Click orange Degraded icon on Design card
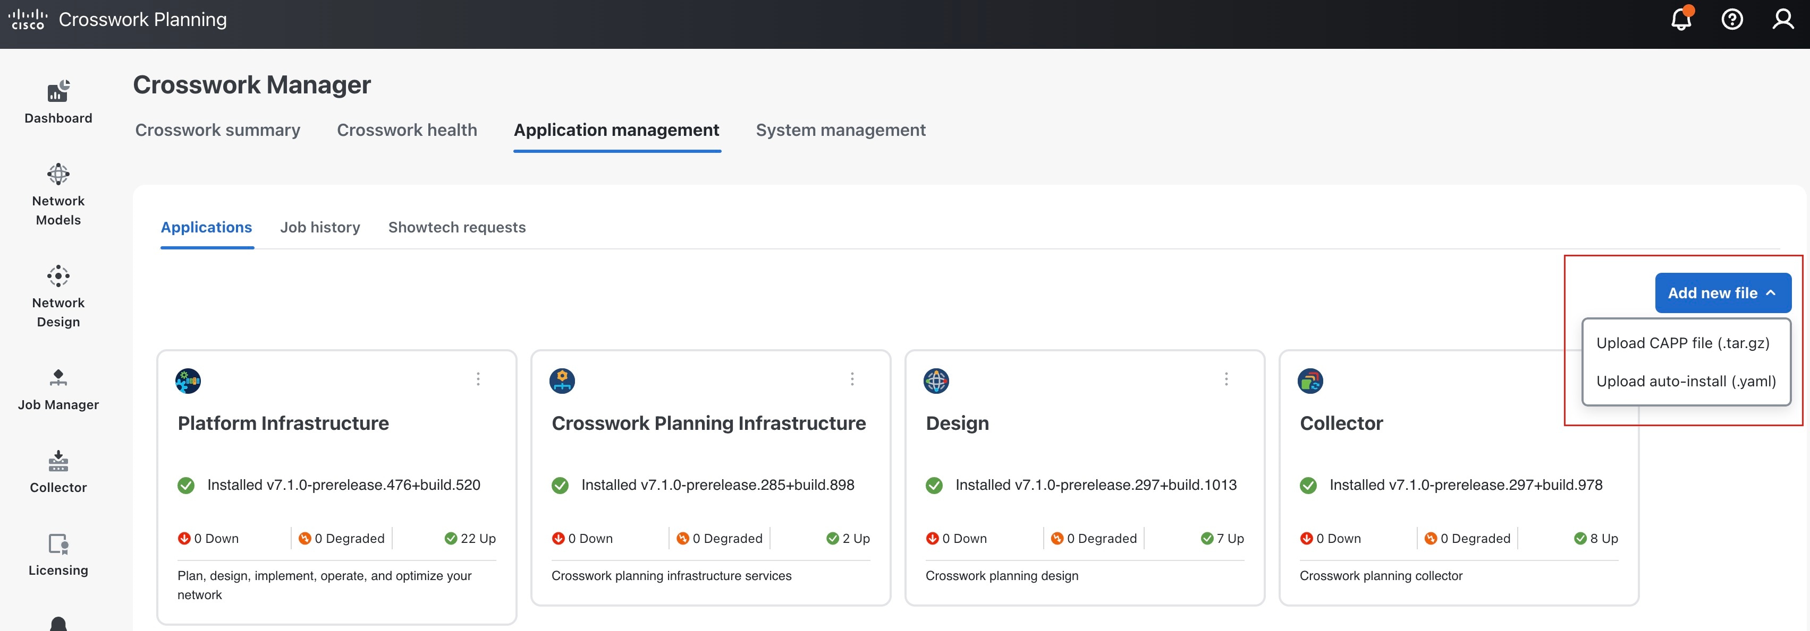This screenshot has width=1810, height=631. coord(1057,538)
